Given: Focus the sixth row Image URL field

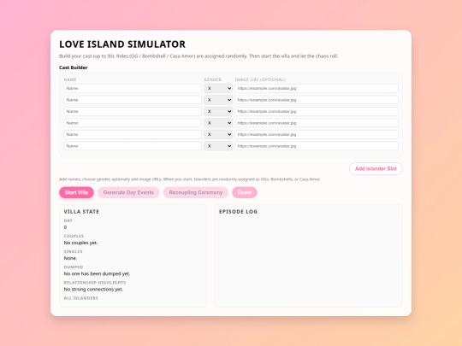Looking at the screenshot, I should (x=317, y=146).
